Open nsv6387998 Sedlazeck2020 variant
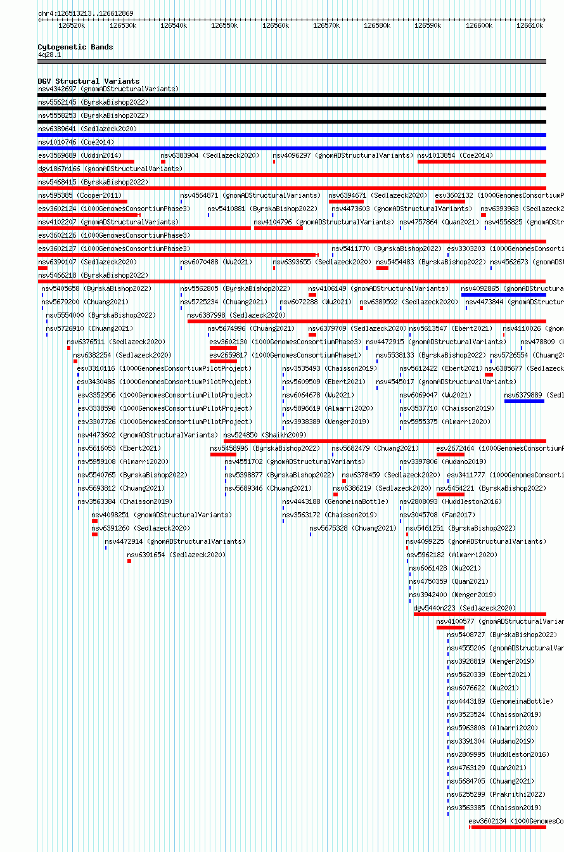The width and height of the screenshot is (564, 852). click(237, 315)
